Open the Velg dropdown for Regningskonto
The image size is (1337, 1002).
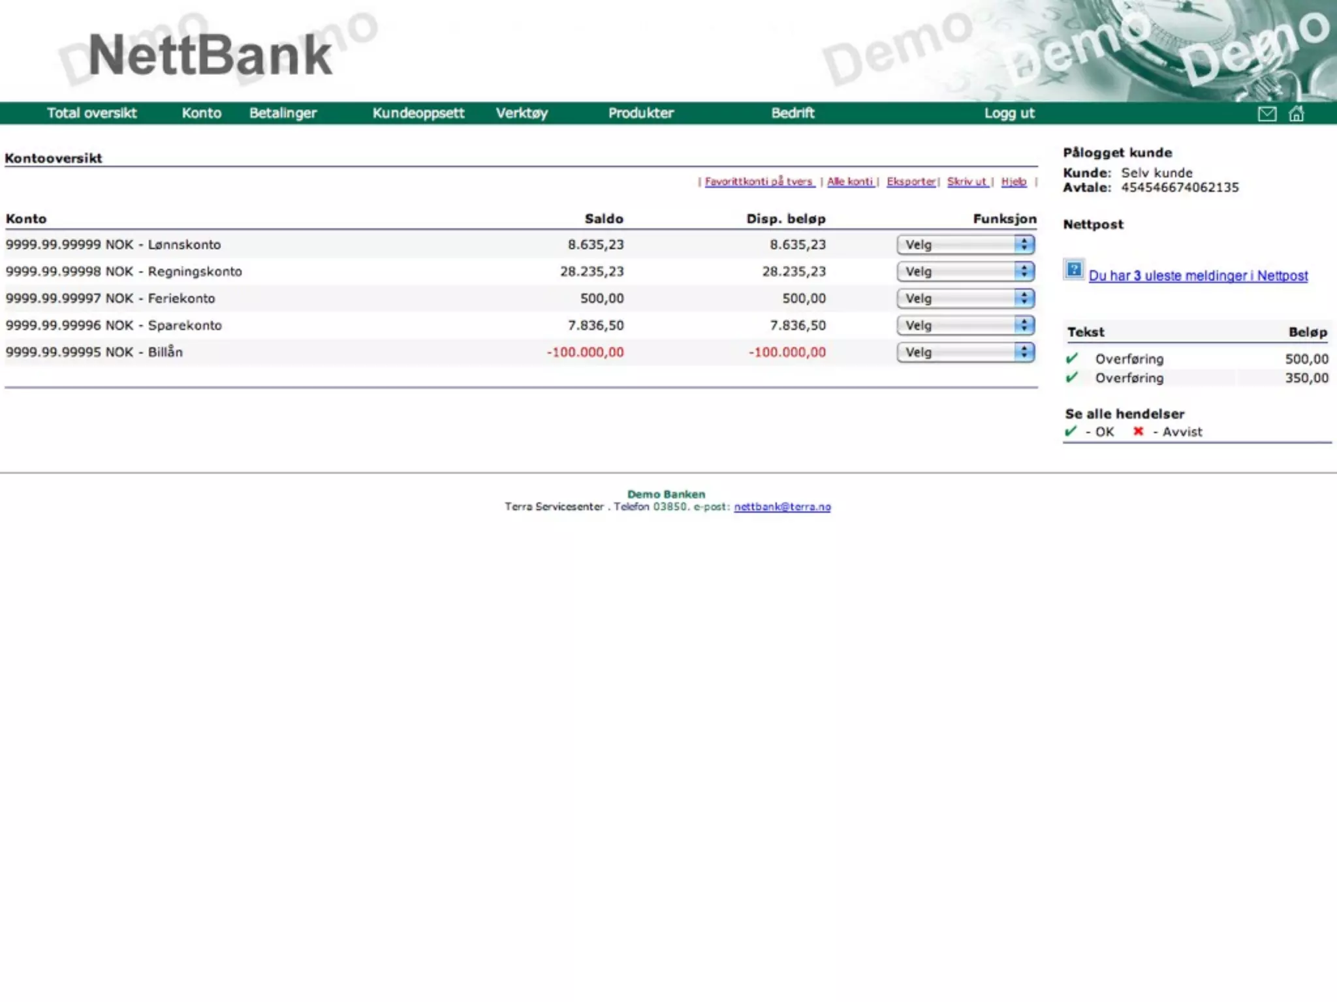(x=965, y=271)
